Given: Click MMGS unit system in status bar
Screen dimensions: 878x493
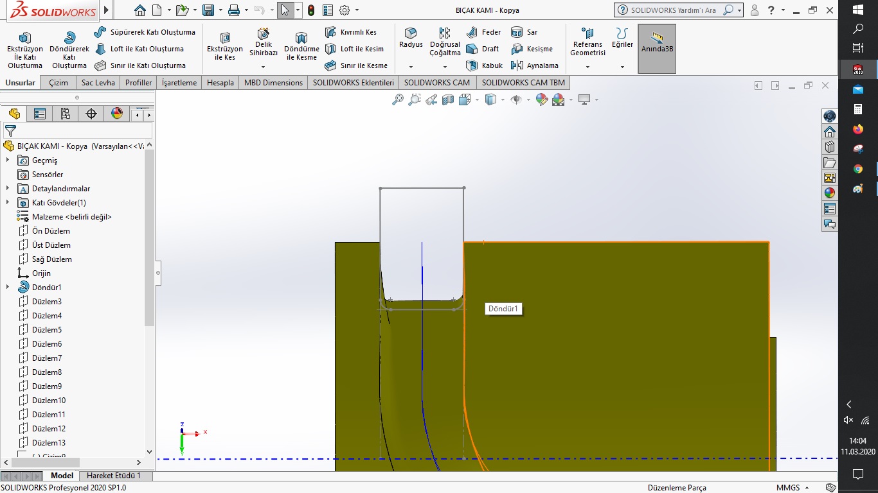Looking at the screenshot, I should (x=788, y=488).
